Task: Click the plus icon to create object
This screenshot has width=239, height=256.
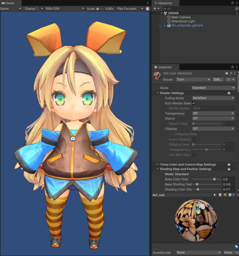Action: [x=155, y=9]
